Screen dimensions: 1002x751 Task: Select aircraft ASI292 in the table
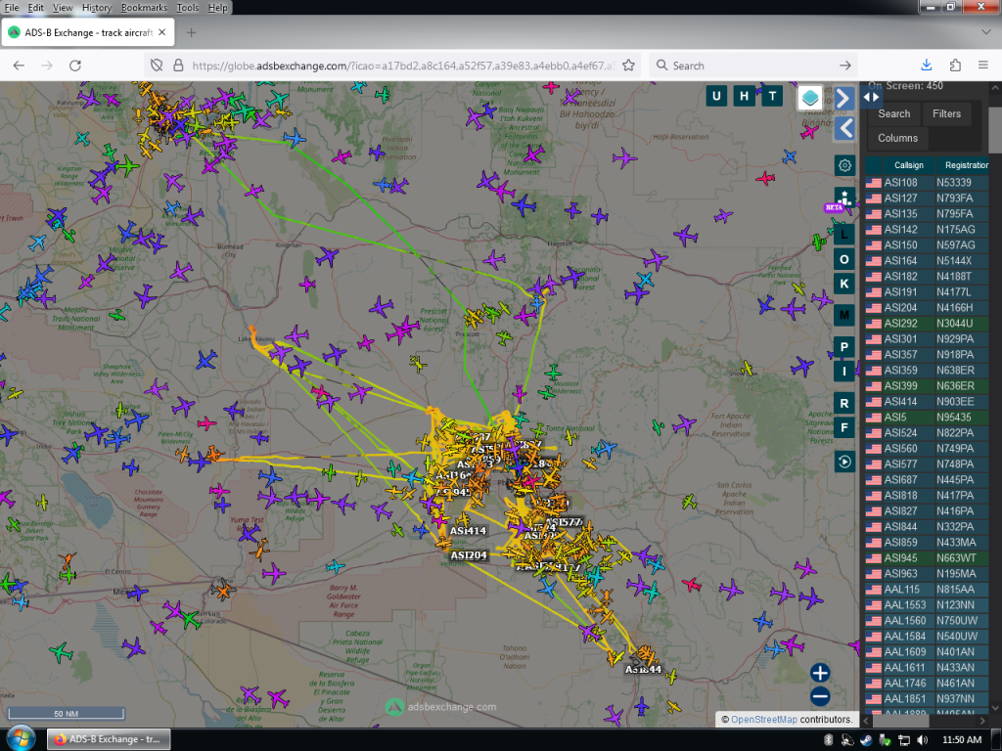[927, 323]
